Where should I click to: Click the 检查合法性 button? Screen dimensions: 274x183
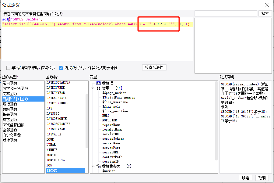point(154,68)
